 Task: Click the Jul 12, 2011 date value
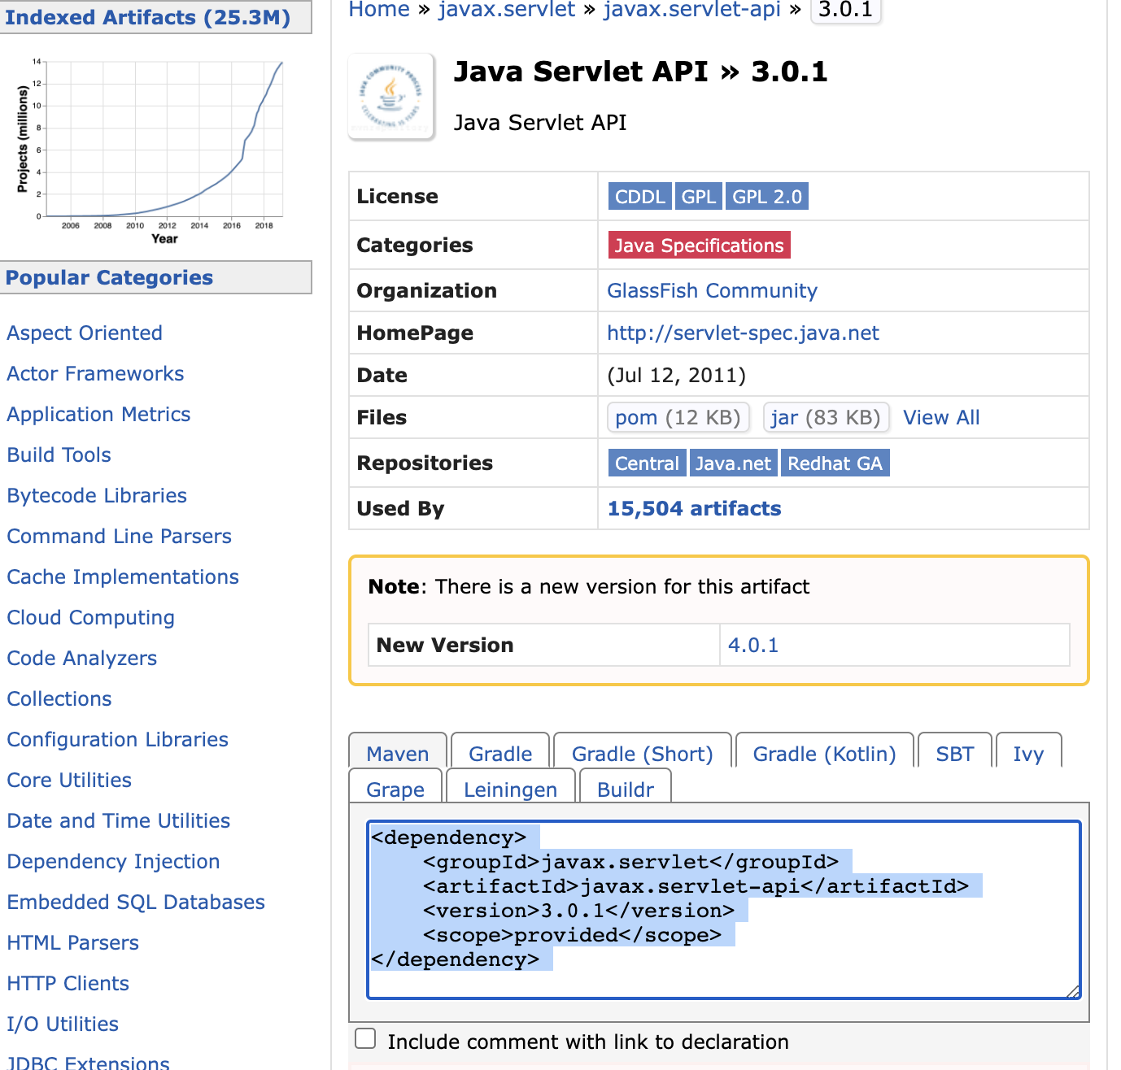677,375
